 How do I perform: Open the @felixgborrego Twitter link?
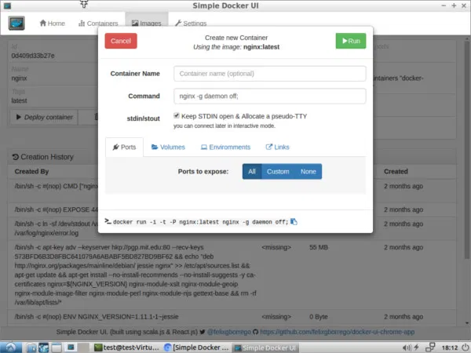(x=229, y=332)
